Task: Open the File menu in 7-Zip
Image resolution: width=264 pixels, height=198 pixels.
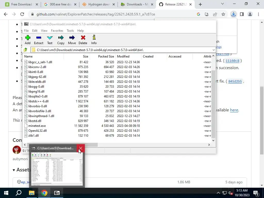Action: tap(26, 31)
